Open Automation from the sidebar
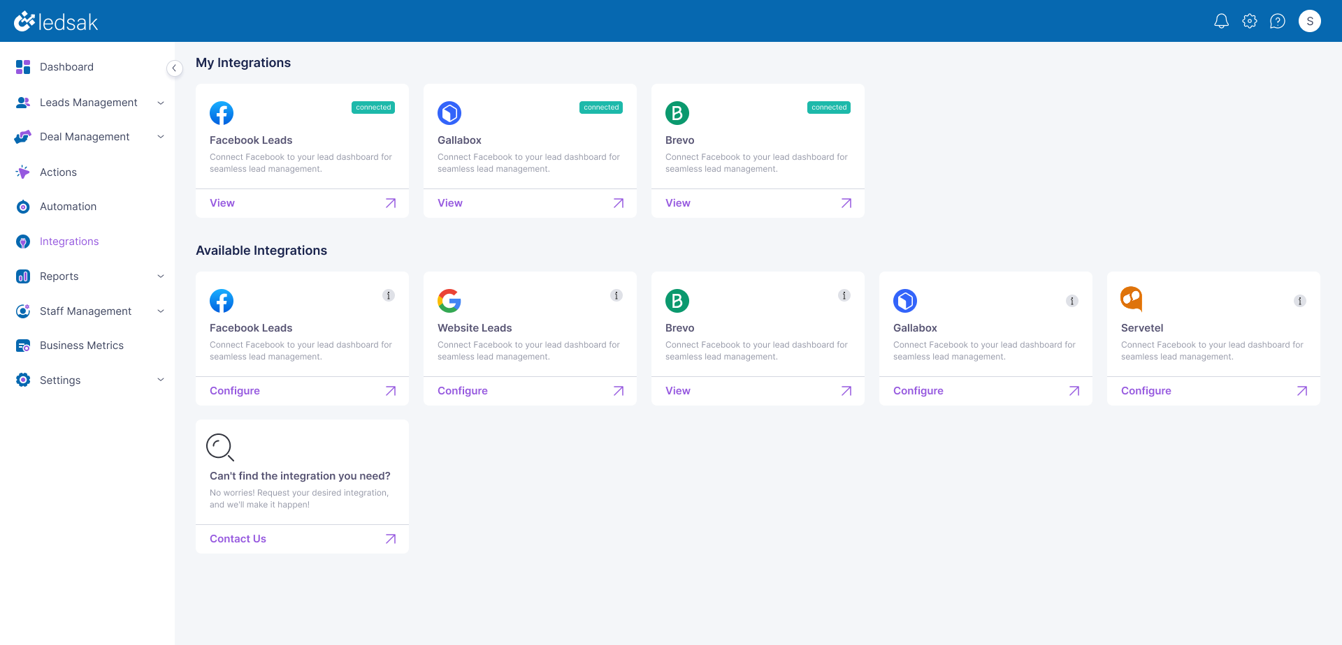 [68, 207]
